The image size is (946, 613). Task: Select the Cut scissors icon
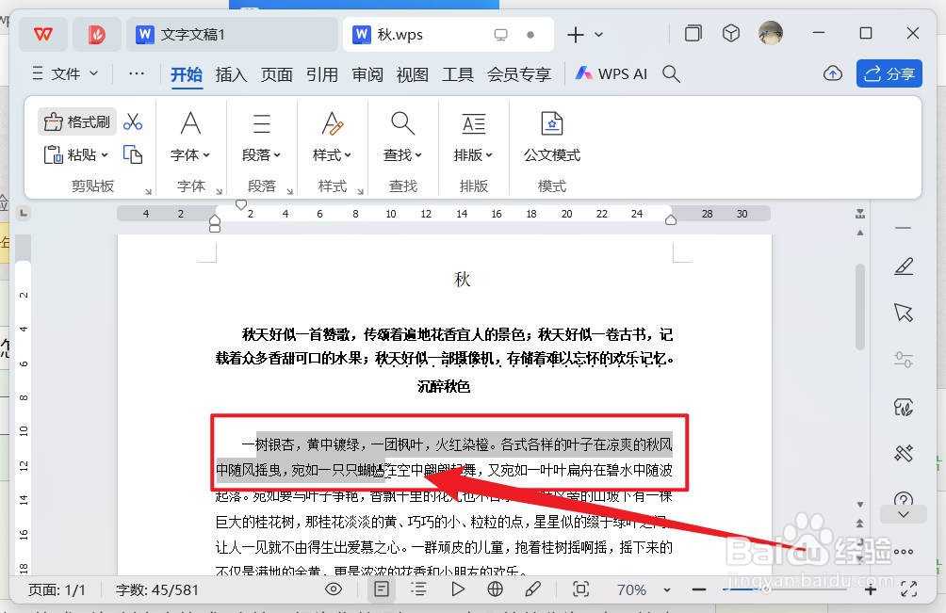[x=133, y=121]
